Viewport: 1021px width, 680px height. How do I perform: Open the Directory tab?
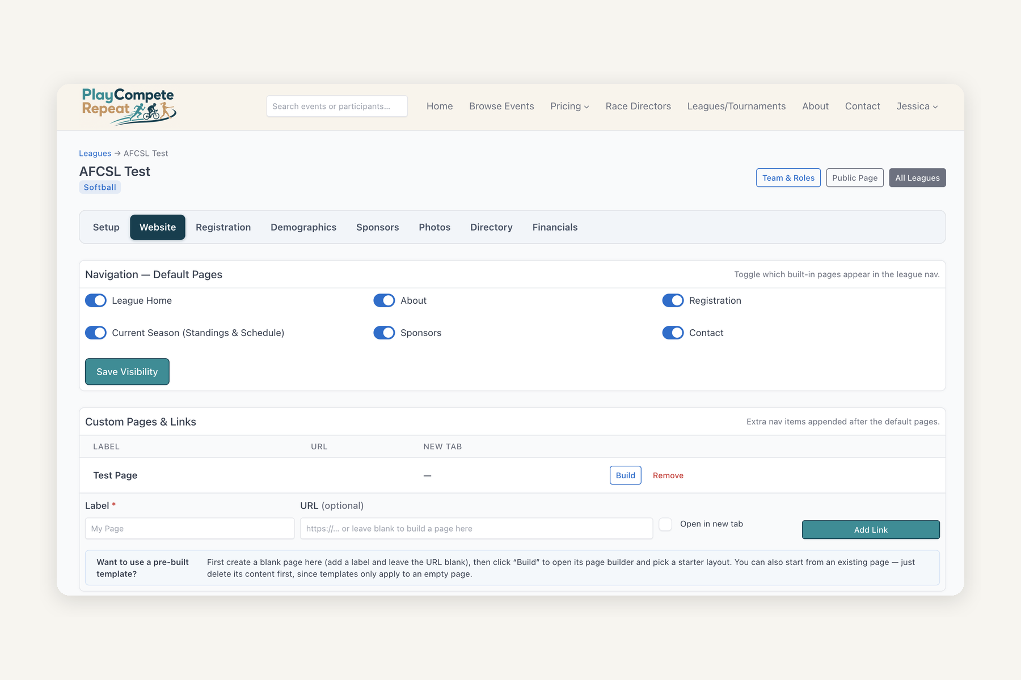(x=491, y=227)
